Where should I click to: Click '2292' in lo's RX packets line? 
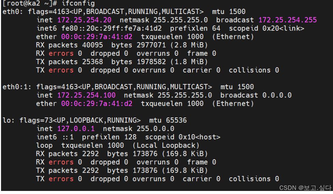coord(90,154)
